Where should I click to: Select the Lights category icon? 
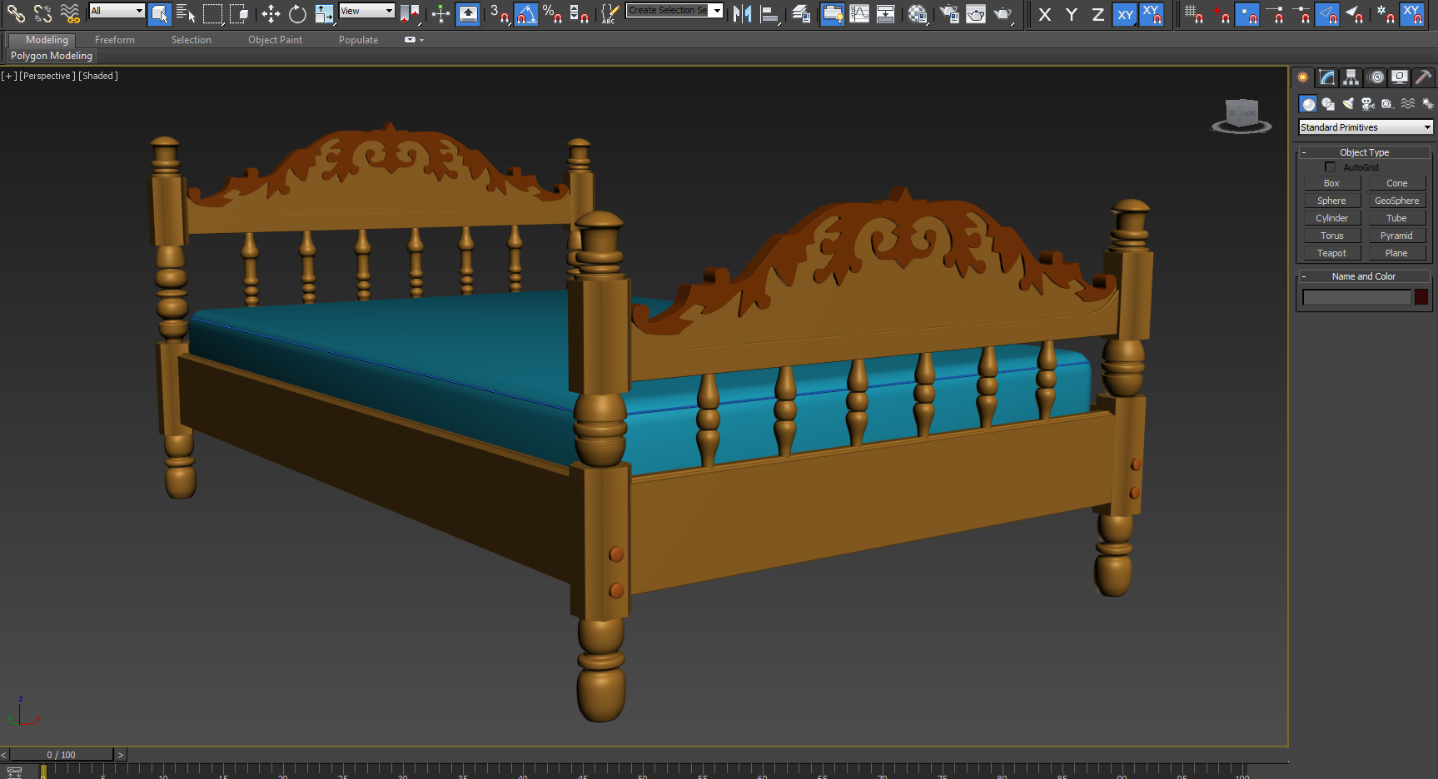tap(1347, 104)
